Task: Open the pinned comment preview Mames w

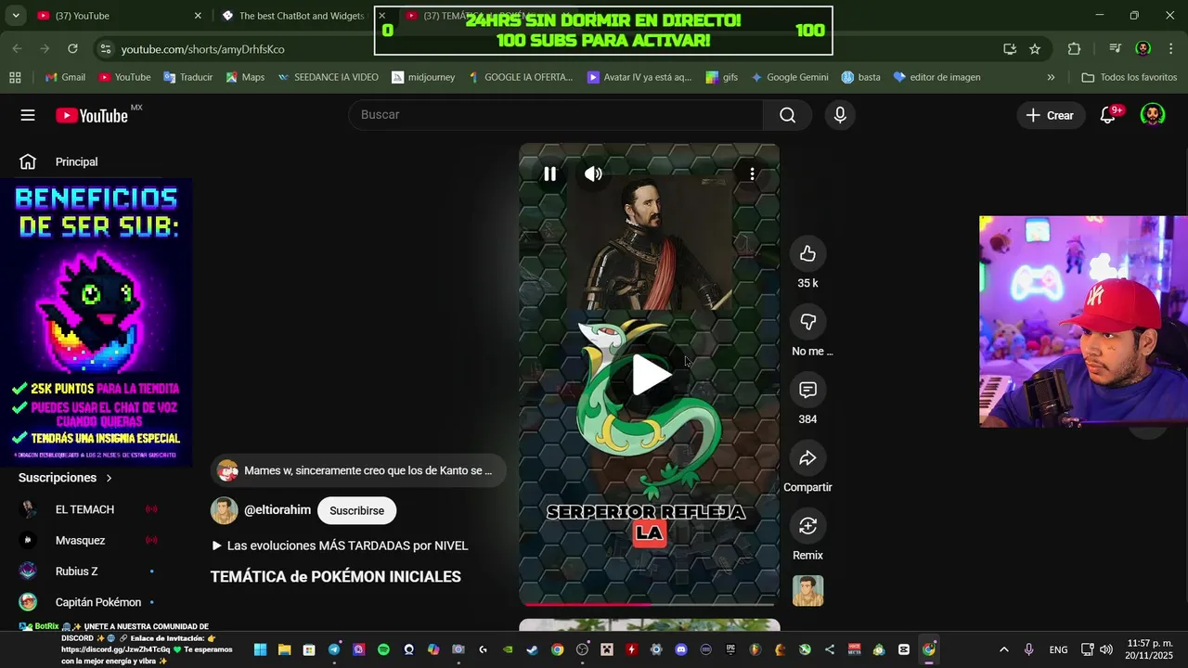Action: click(x=358, y=470)
